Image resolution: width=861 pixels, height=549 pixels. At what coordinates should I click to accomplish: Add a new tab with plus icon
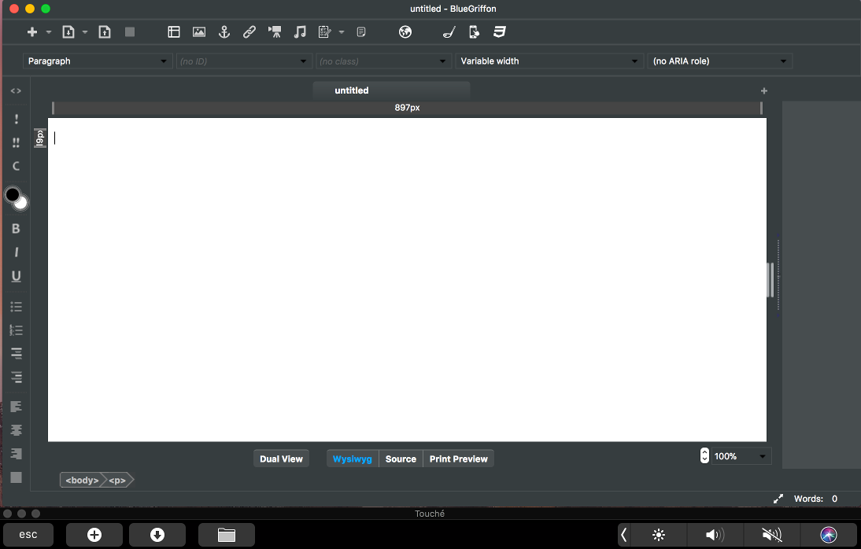764,90
